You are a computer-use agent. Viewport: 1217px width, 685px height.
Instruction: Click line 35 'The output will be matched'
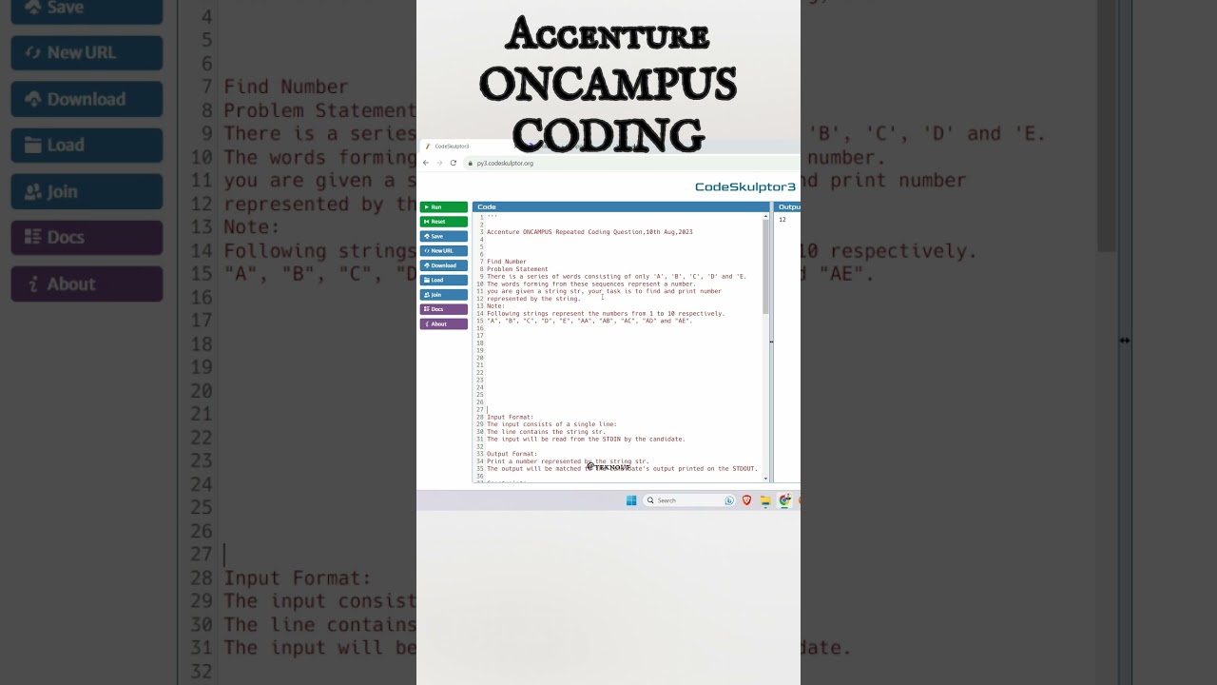pyautogui.click(x=622, y=469)
